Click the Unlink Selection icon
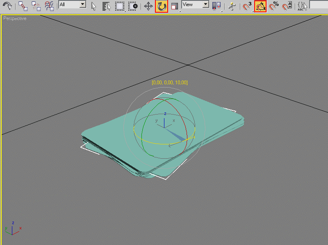The image size is (328, 245). (x=36, y=6)
